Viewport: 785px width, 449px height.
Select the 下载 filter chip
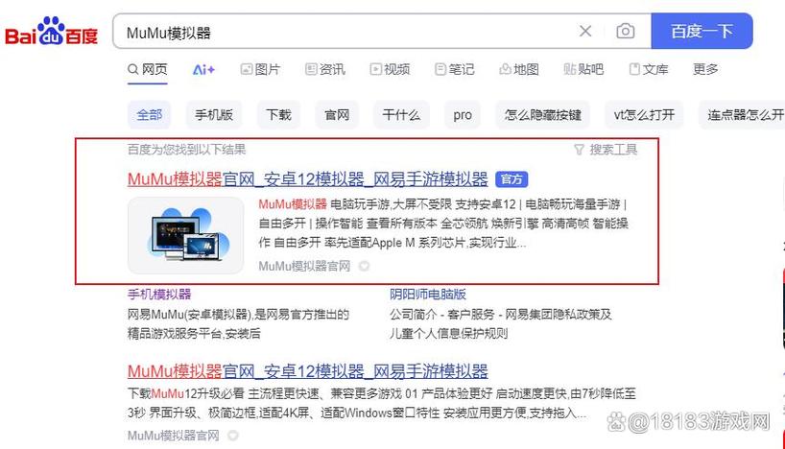[278, 115]
